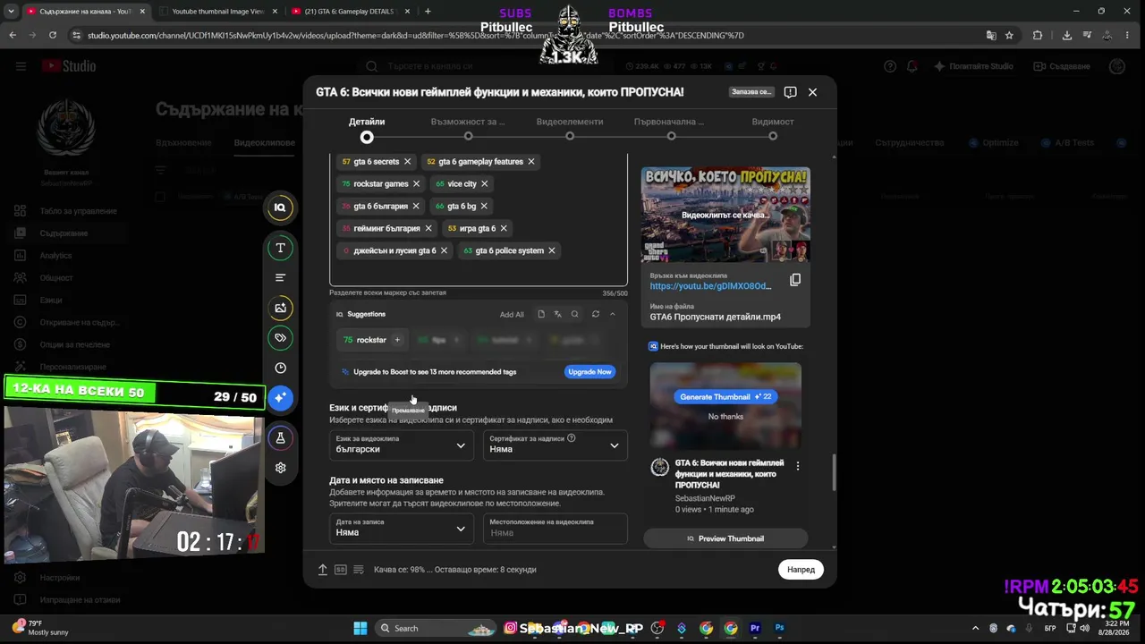Image resolution: width=1145 pixels, height=644 pixels.
Task: Click the upload status arrow icon
Action: 322,570
